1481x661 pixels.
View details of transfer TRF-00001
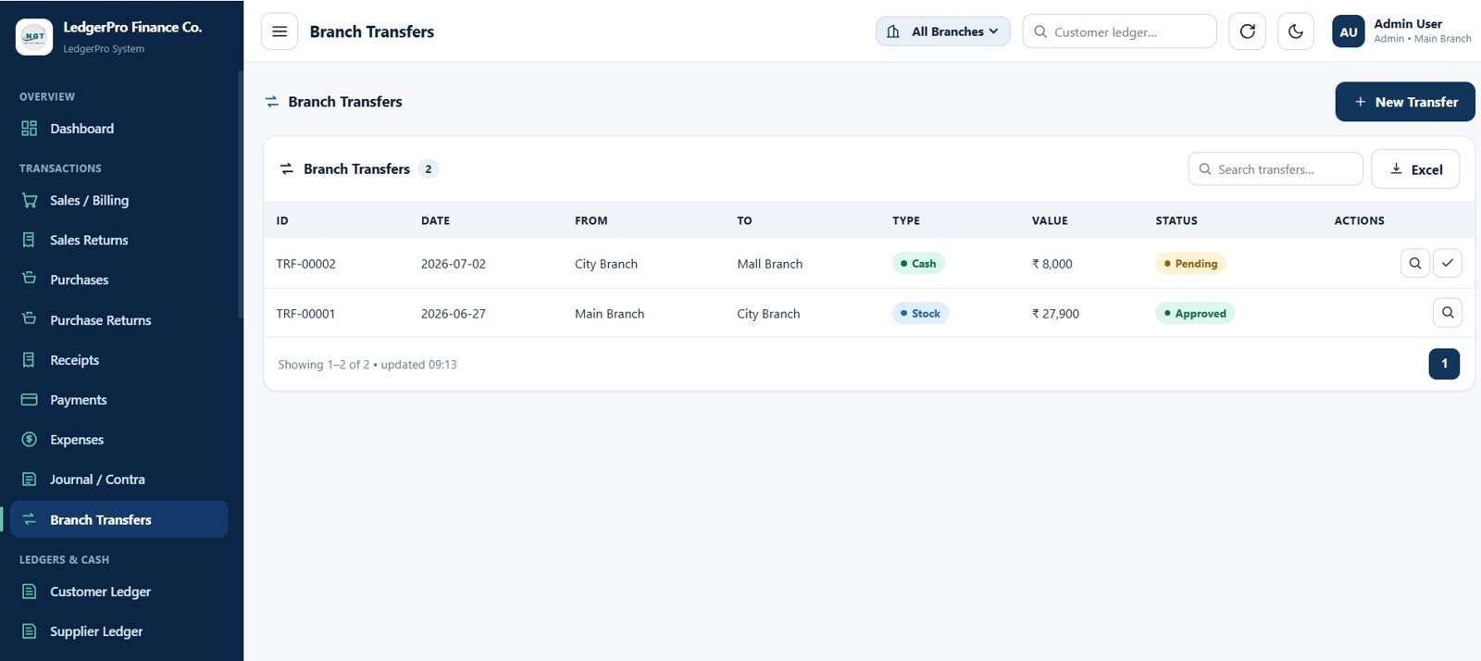[1447, 313]
